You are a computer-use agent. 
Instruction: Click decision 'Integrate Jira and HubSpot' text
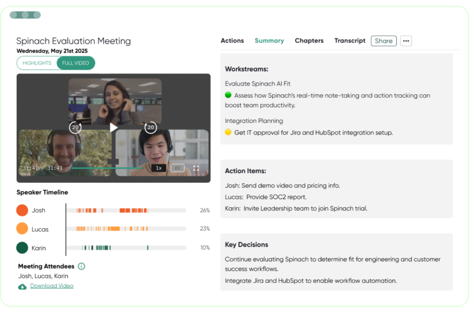pos(311,281)
